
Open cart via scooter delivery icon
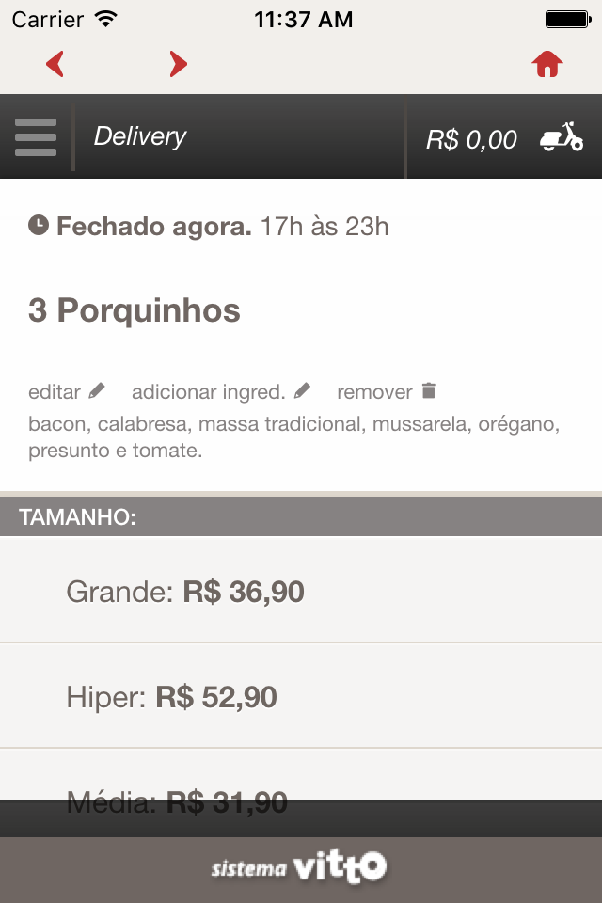pos(562,137)
